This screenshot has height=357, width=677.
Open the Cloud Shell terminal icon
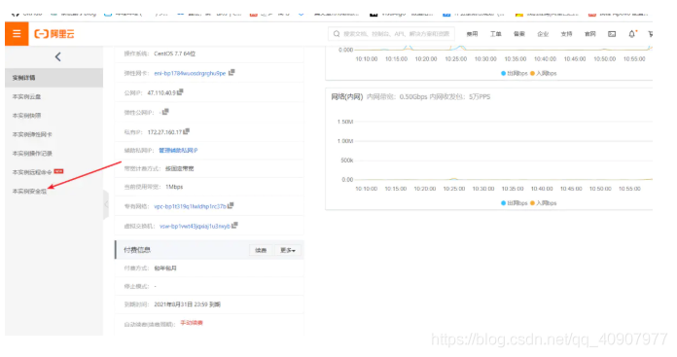click(x=612, y=34)
